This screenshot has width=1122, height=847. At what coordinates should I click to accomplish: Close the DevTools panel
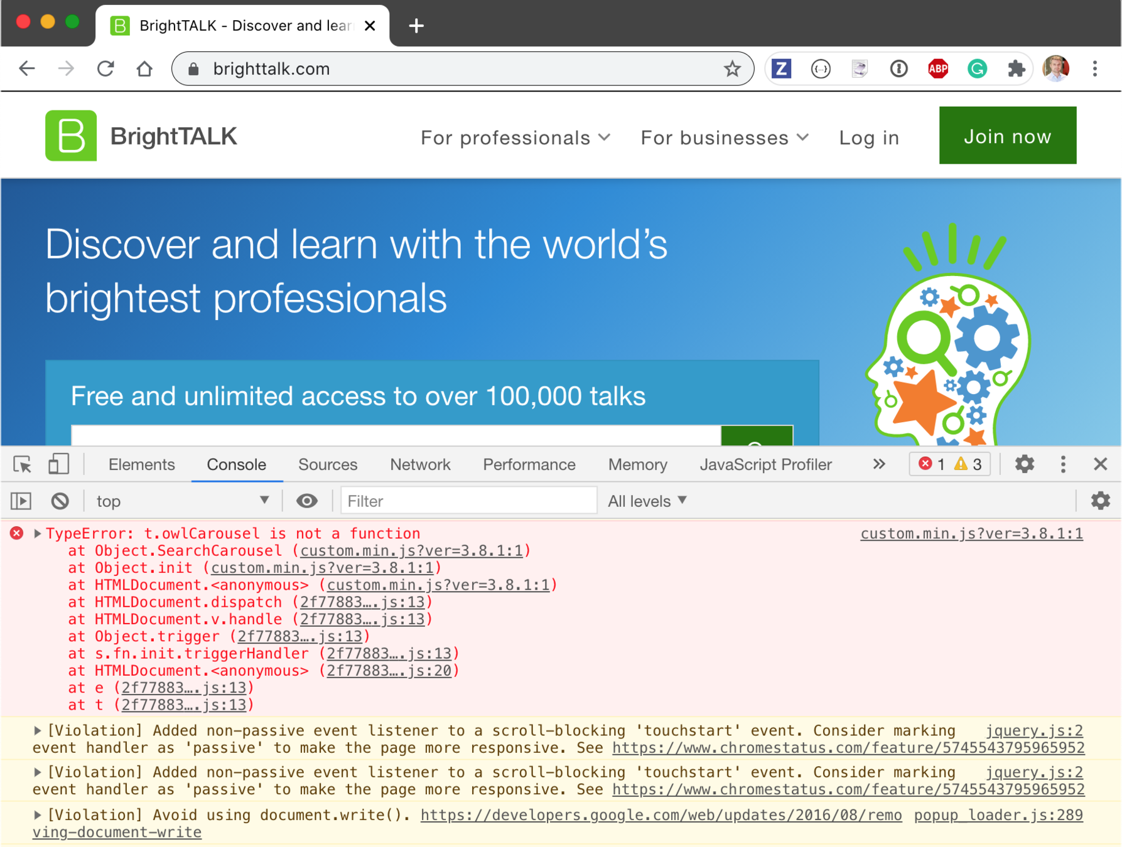pos(1100,464)
